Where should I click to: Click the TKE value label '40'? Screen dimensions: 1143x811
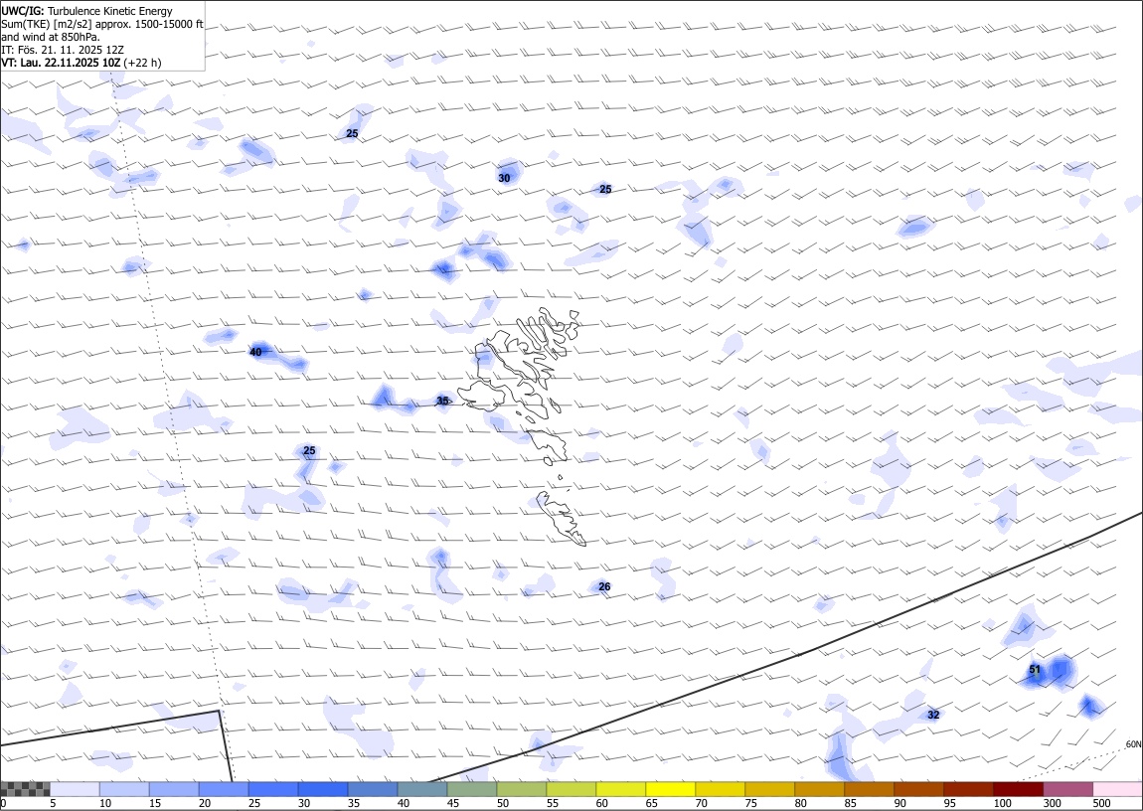click(255, 352)
